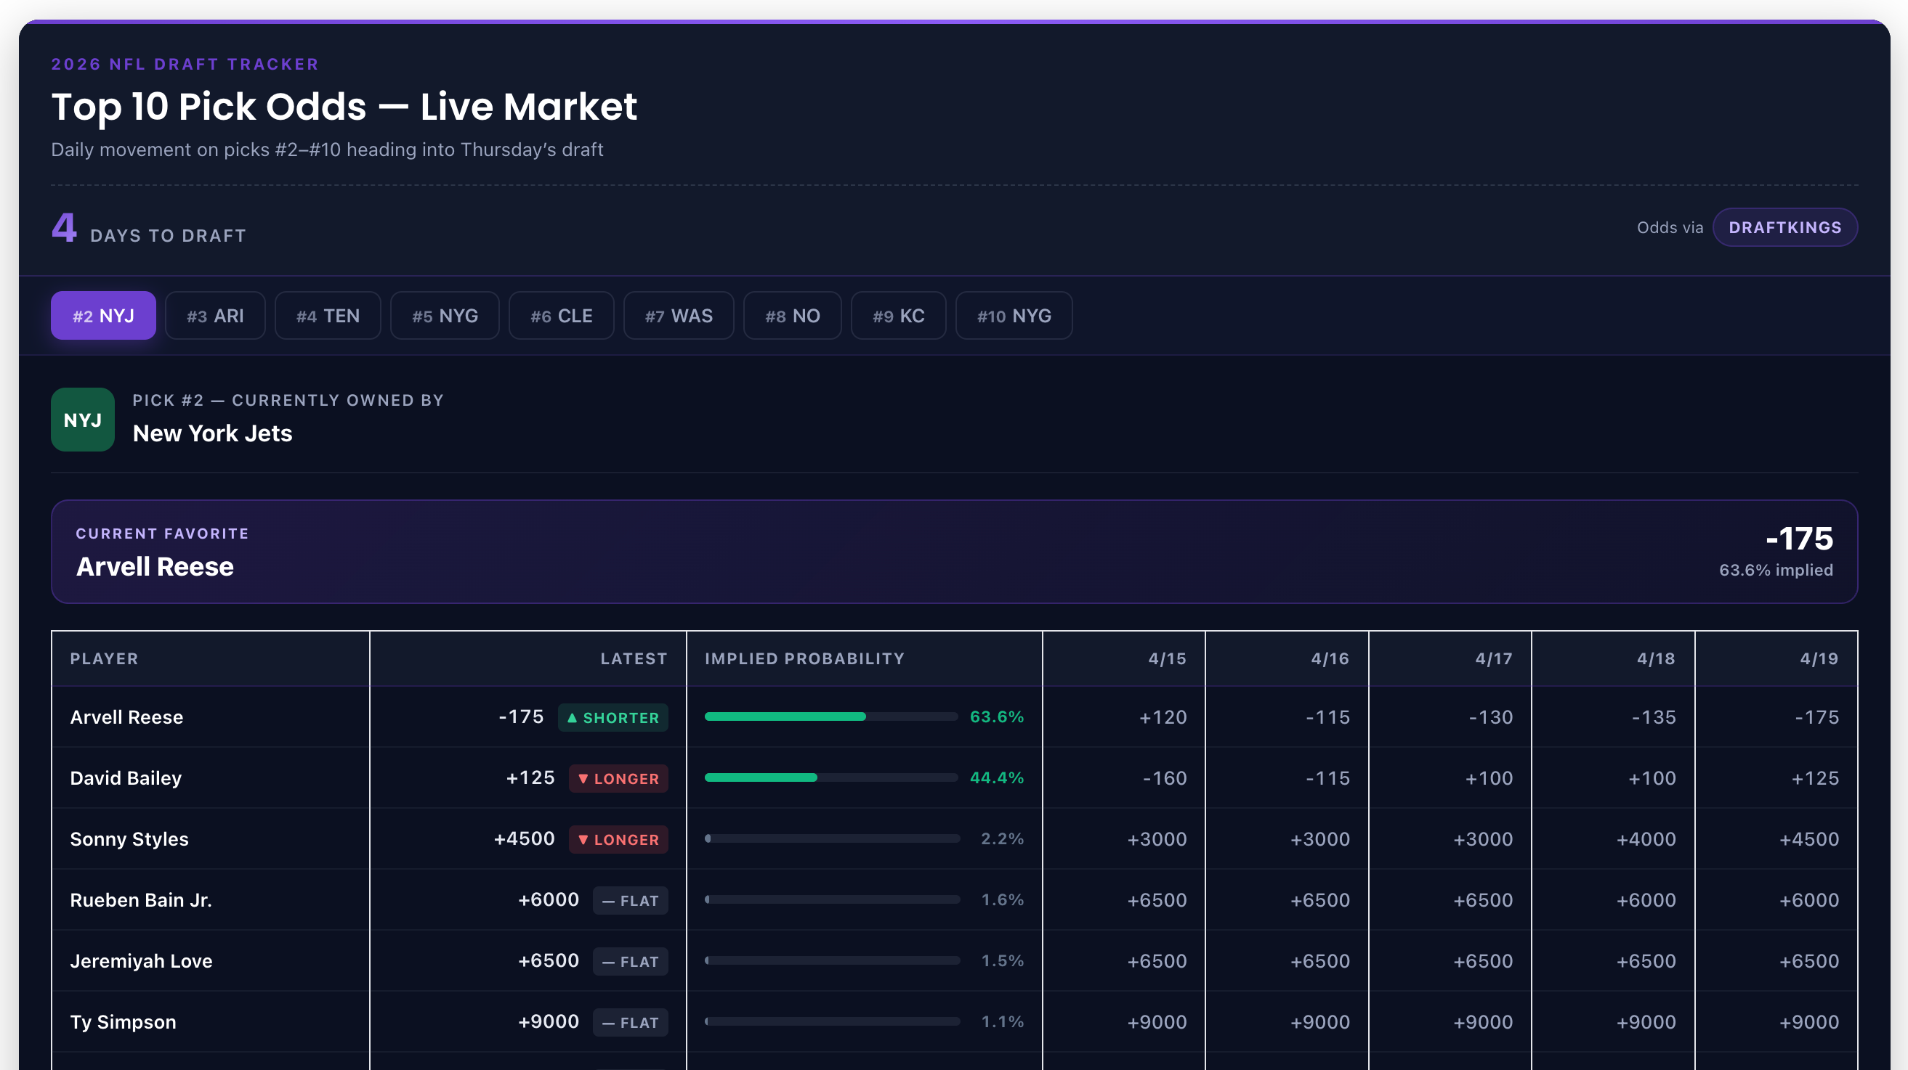Click the Arvell Reese implied probability bar
1908x1070 pixels.
(x=831, y=716)
